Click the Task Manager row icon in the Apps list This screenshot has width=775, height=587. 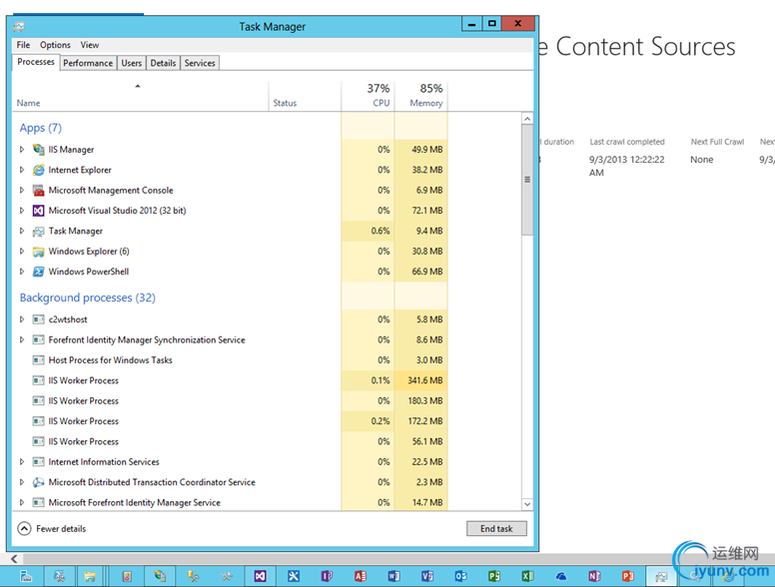click(38, 232)
